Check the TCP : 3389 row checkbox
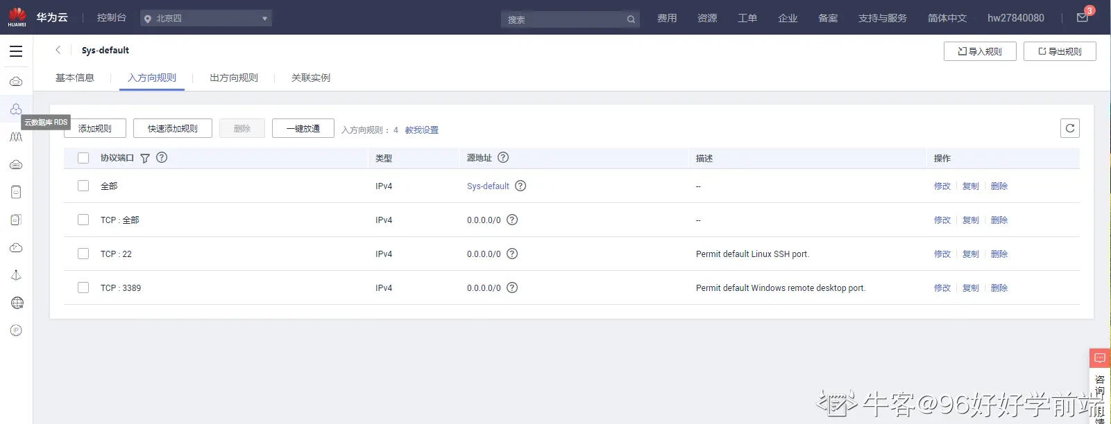The height and width of the screenshot is (424, 1111). pyautogui.click(x=83, y=288)
